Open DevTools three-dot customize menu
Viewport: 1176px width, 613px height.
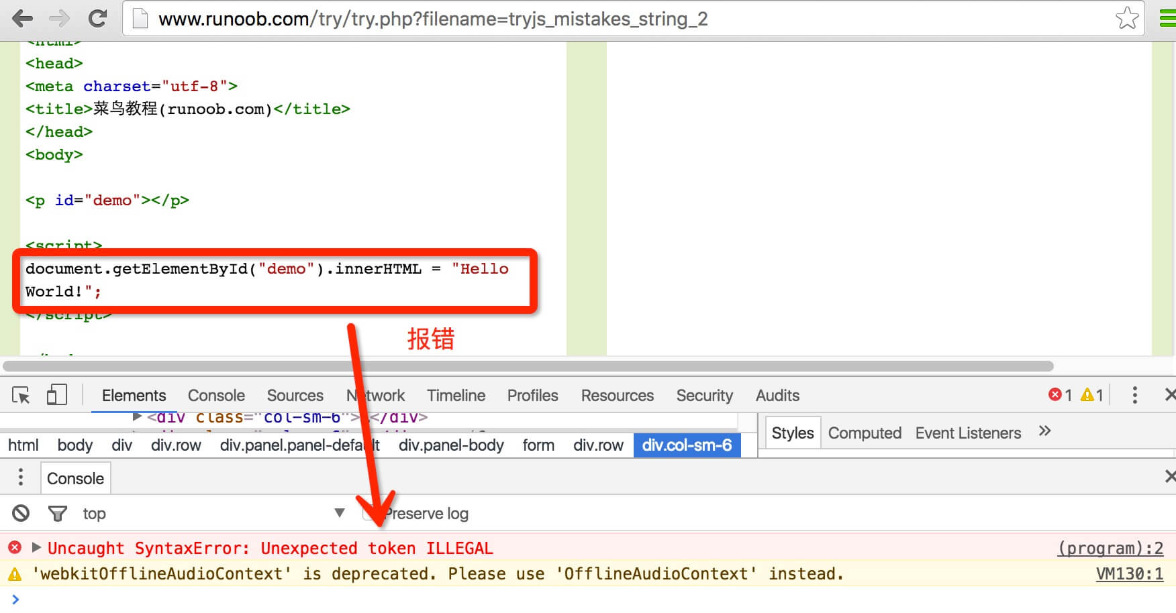[x=1134, y=395]
